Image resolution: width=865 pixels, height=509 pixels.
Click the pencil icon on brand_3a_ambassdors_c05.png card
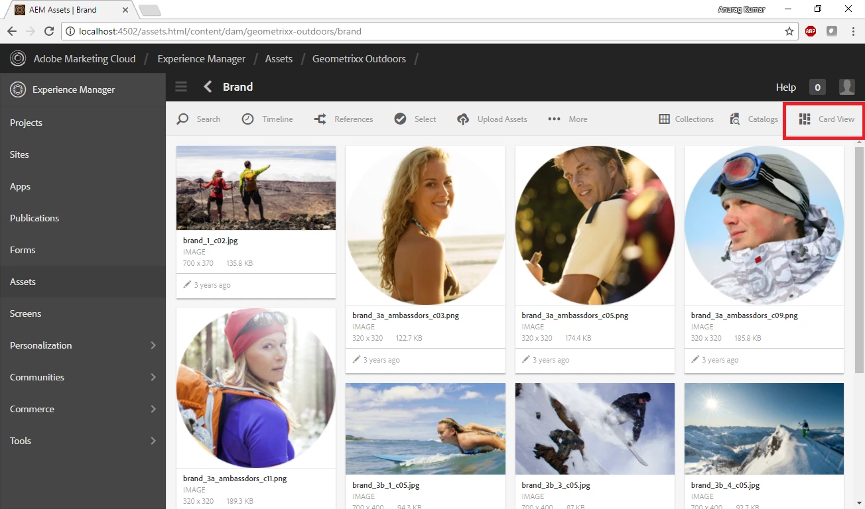(x=526, y=359)
